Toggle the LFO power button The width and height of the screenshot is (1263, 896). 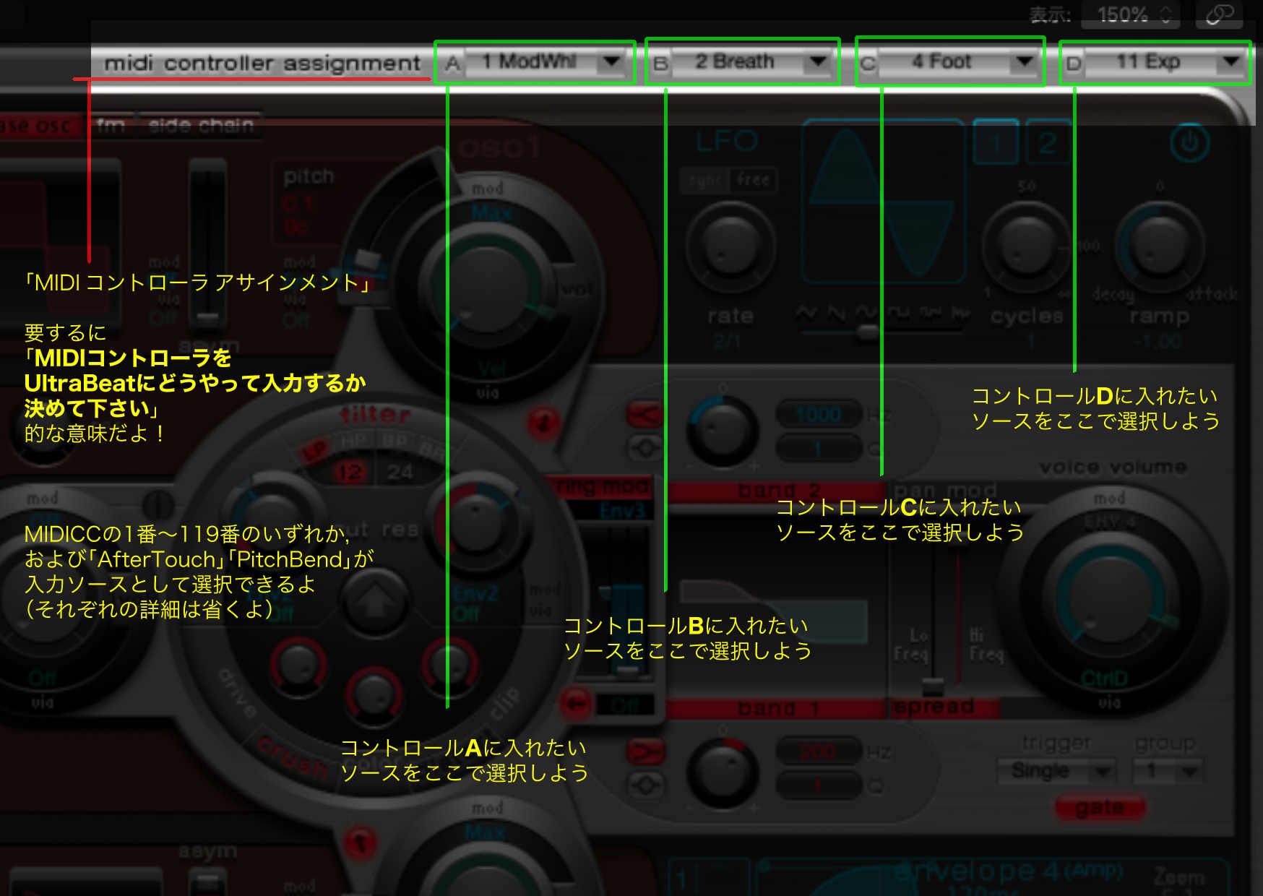coord(1189,143)
